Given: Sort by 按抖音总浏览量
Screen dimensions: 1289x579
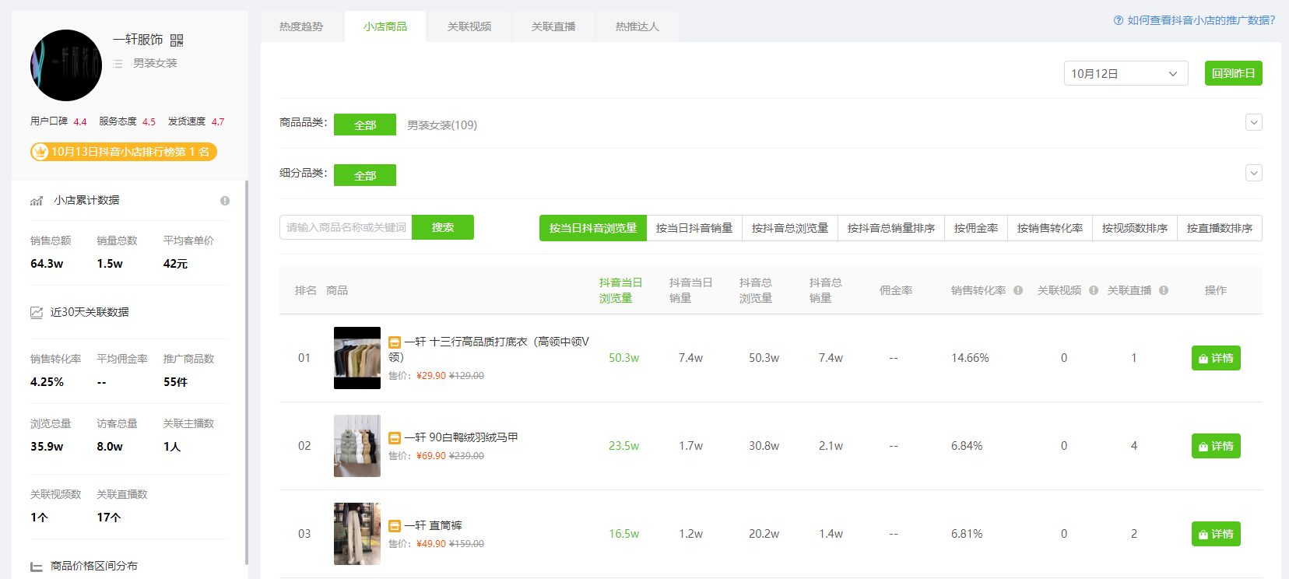Looking at the screenshot, I should (x=790, y=228).
